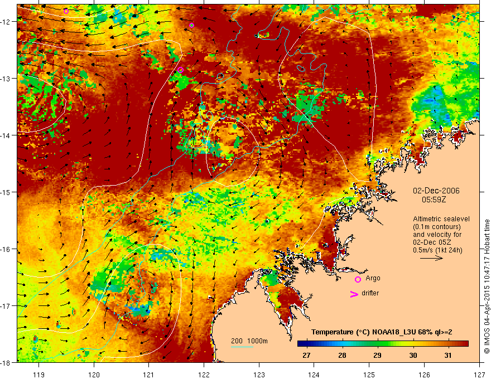
Task: Click colorbar tick label 28
Action: 342,355
